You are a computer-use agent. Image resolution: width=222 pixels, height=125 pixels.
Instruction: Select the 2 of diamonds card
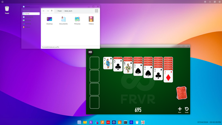(x=168, y=76)
